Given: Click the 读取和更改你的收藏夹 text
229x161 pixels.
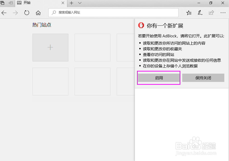Looking at the screenshot, I should [x=162, y=49].
